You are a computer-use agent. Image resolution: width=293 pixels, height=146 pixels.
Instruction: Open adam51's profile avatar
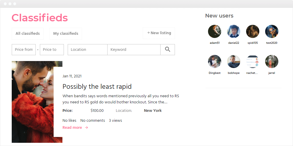click(x=214, y=32)
